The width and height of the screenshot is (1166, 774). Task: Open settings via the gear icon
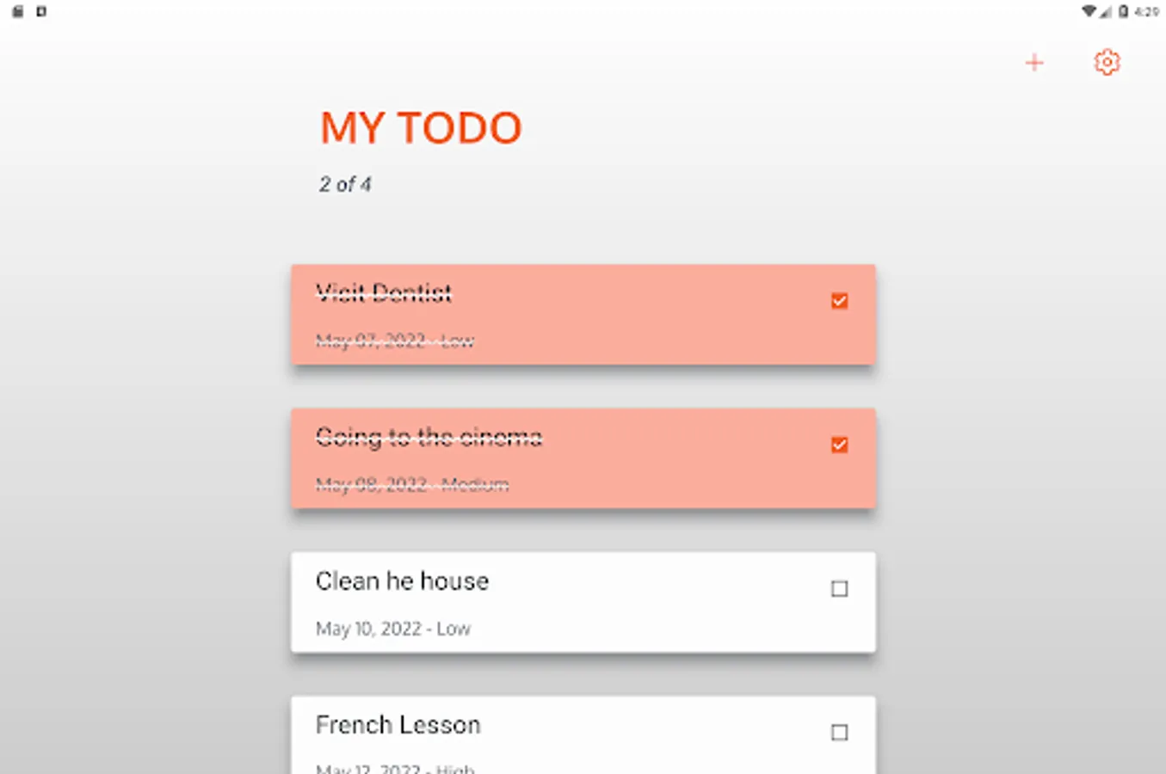(x=1107, y=63)
